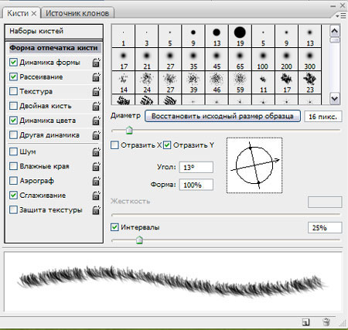The width and height of the screenshot is (348, 330).
Task: Switch to the Источник клонов tab
Action: click(x=77, y=13)
